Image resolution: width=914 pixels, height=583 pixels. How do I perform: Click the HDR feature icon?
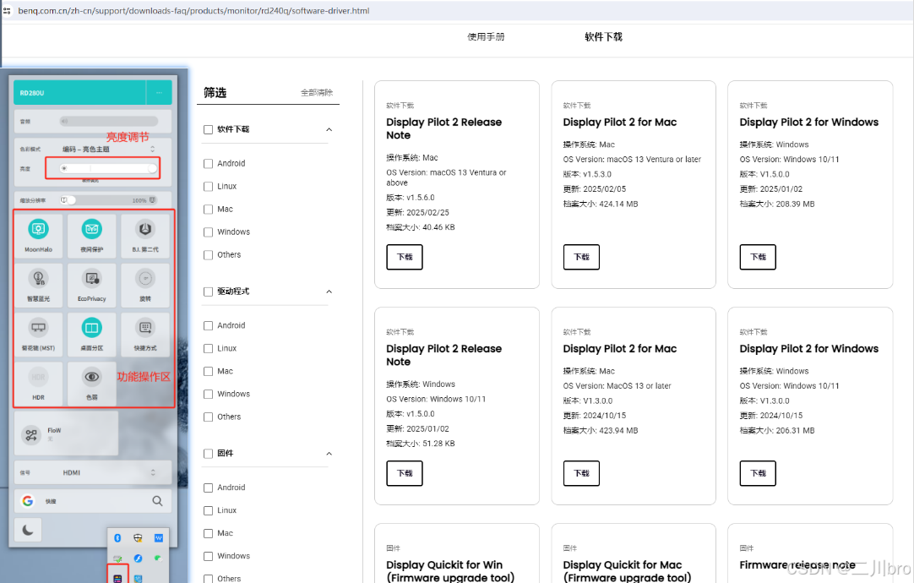(39, 377)
